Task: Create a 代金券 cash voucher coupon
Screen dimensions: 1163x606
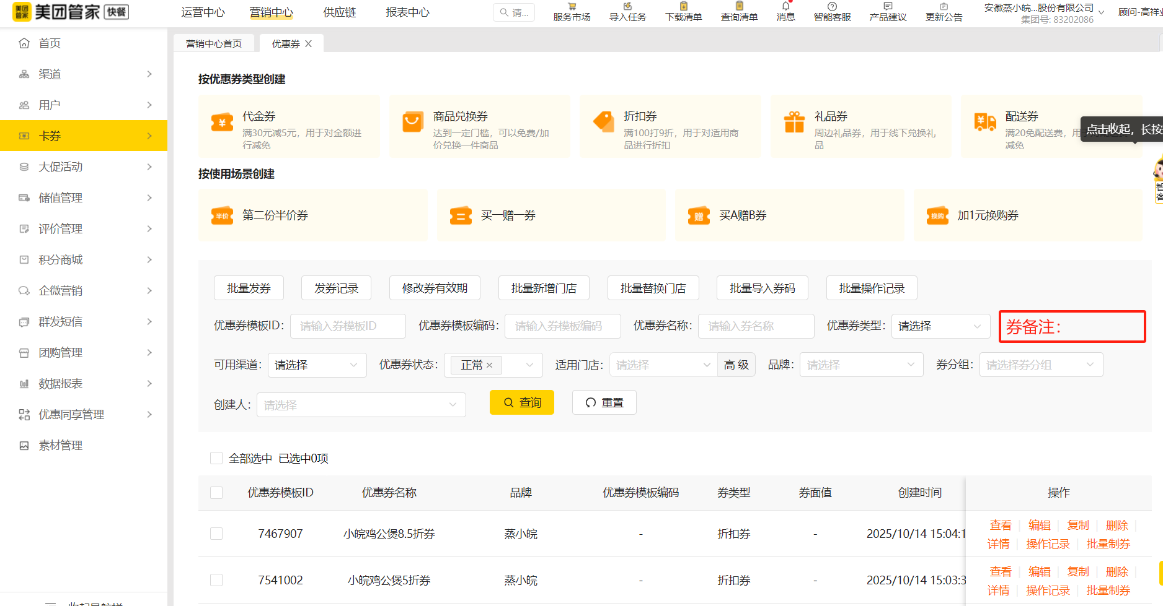Action: (x=289, y=126)
